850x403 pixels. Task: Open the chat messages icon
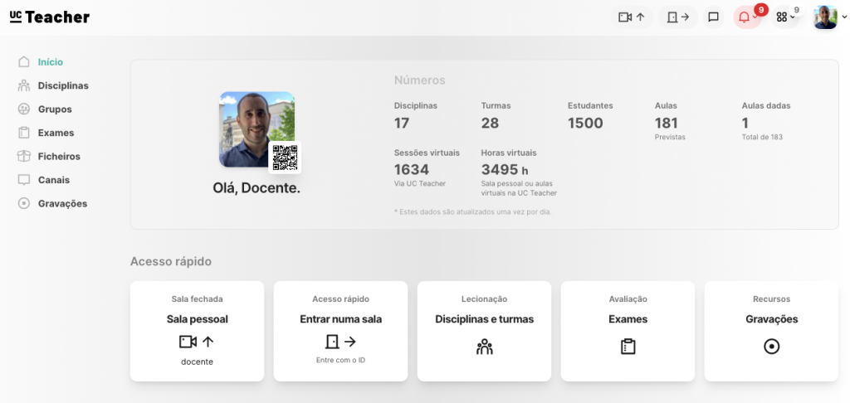click(713, 17)
